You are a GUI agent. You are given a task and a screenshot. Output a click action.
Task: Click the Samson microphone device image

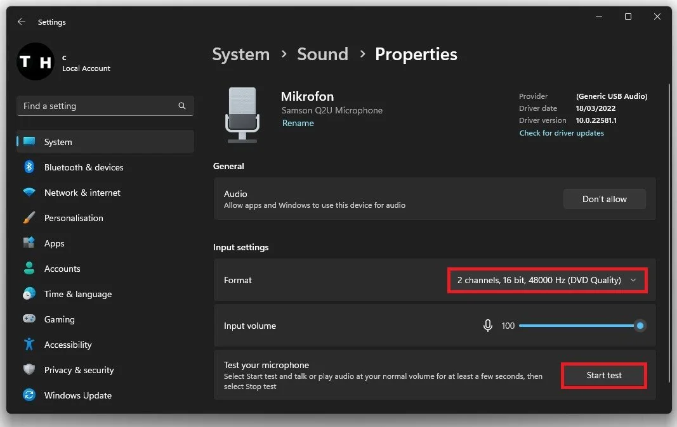(243, 115)
